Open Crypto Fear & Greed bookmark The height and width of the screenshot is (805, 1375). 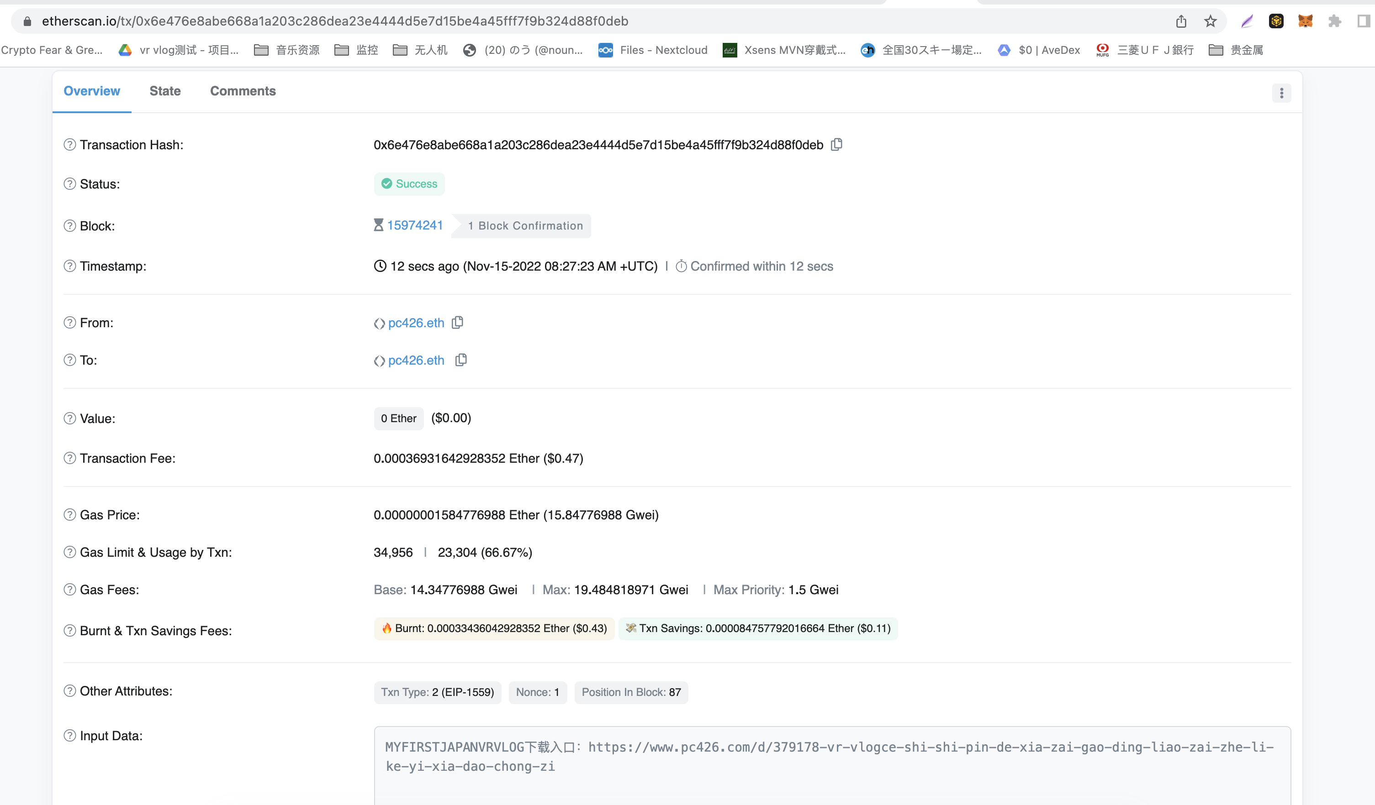(51, 50)
